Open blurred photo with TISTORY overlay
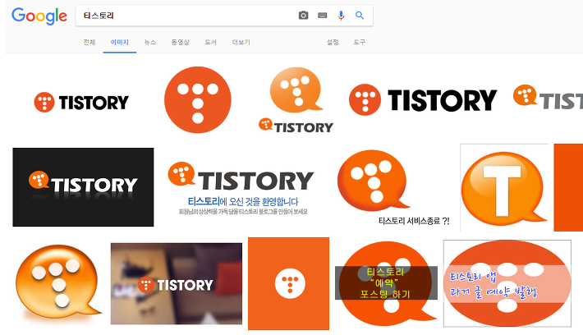The image size is (583, 335). tap(177, 284)
